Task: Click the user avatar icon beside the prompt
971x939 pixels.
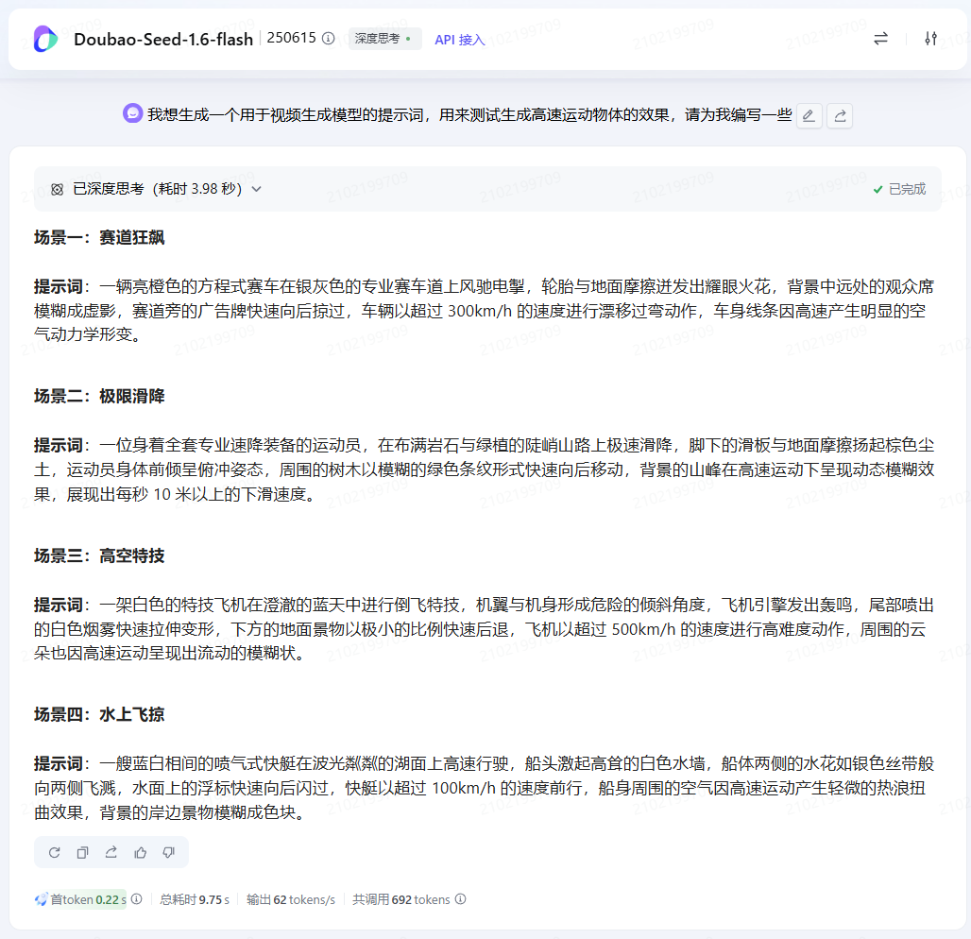Action: click(x=132, y=113)
